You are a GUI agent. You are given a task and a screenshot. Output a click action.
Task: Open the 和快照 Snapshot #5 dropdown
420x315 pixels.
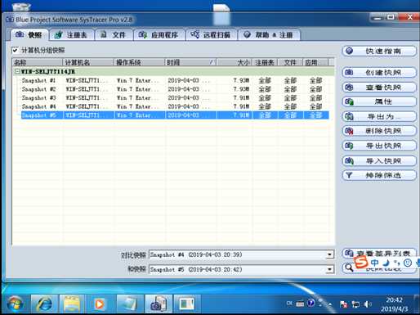(329, 269)
